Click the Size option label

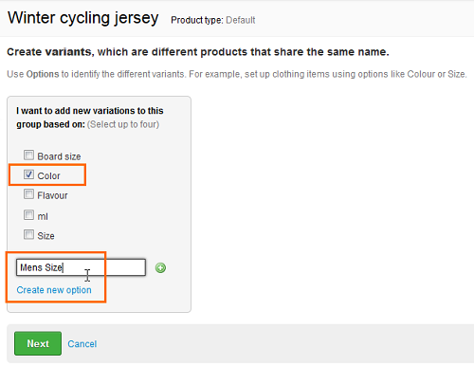(x=46, y=236)
